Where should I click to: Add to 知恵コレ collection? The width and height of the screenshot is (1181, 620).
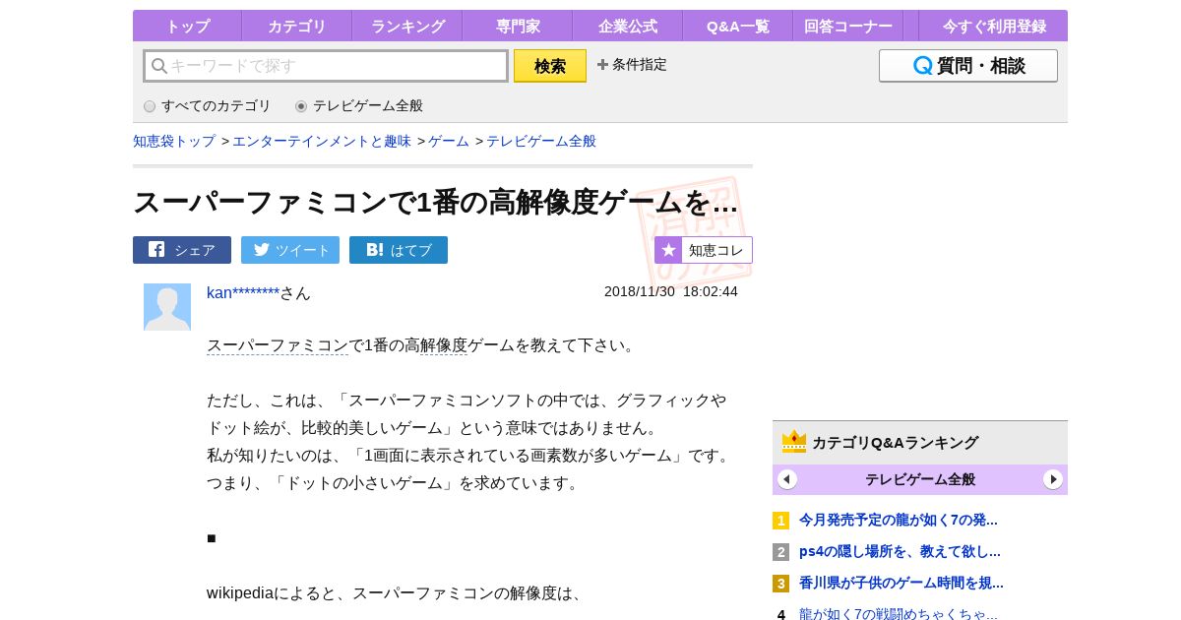pos(704,250)
